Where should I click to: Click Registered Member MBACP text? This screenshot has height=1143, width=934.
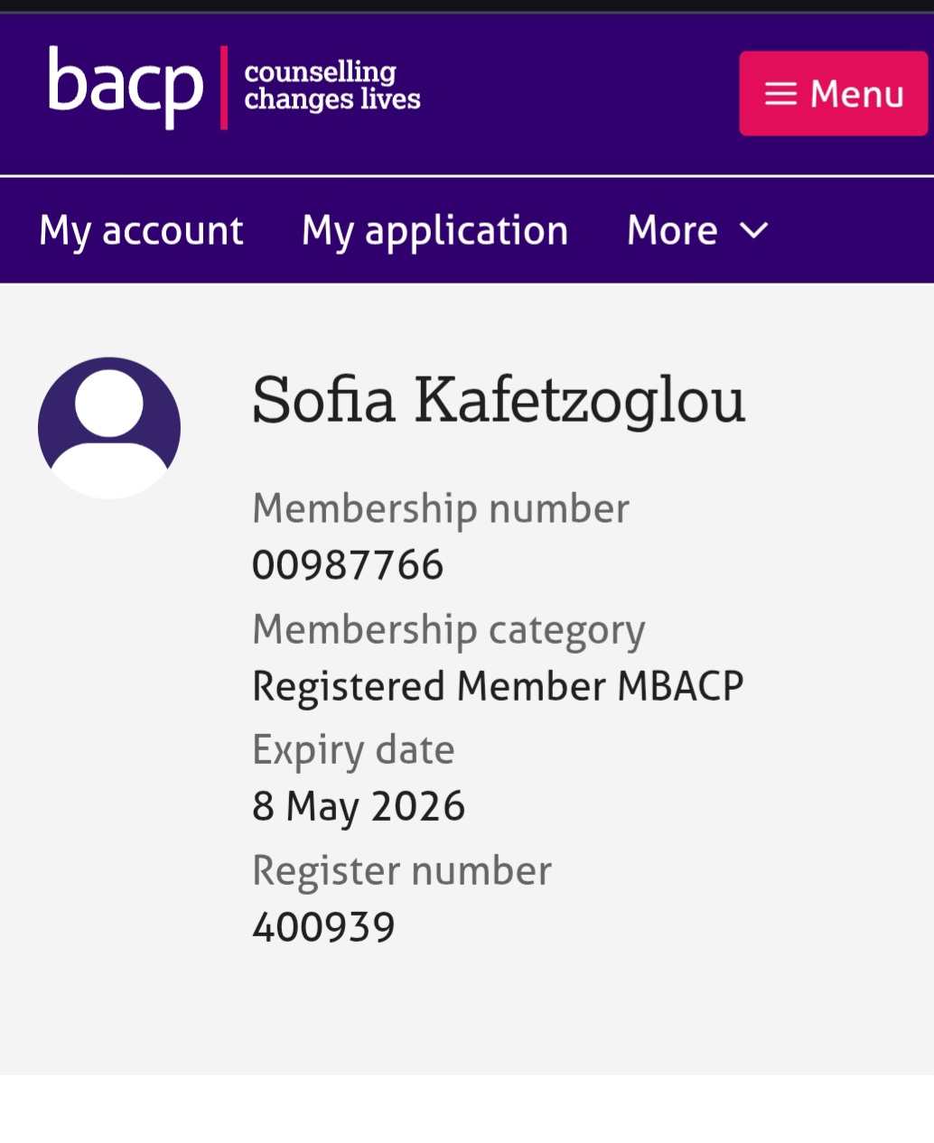(x=498, y=685)
